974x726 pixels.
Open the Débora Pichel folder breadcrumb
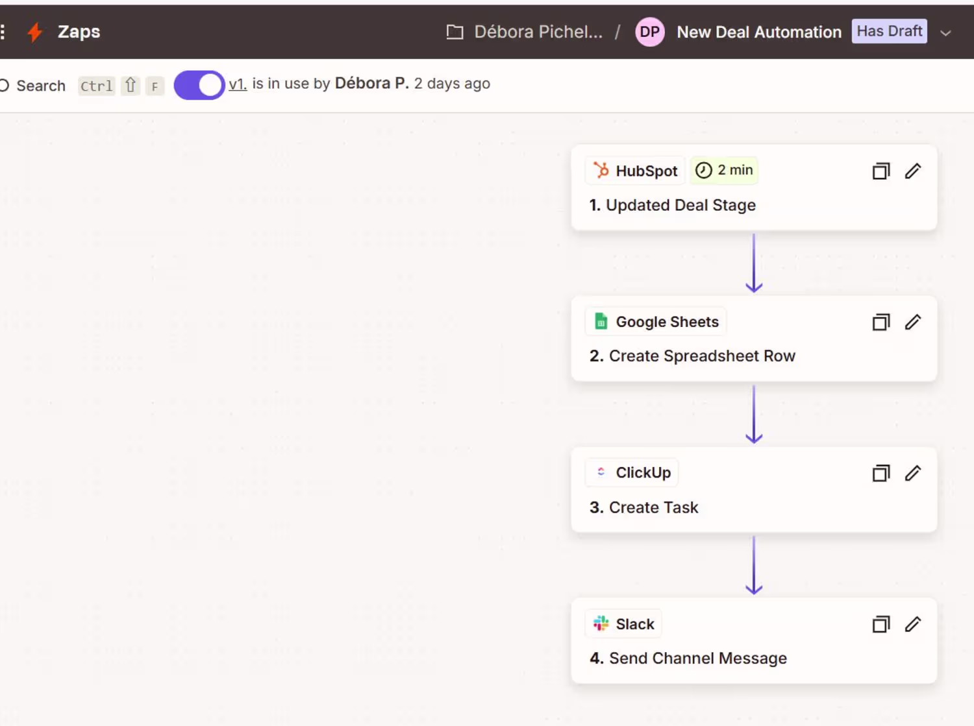526,32
